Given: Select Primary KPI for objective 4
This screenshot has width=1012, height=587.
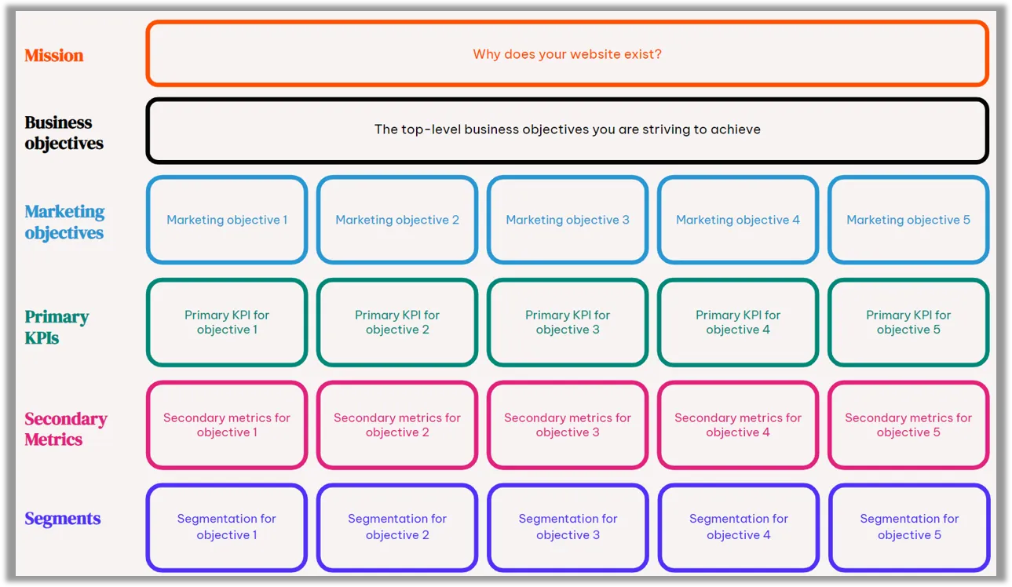Looking at the screenshot, I should click(x=738, y=323).
